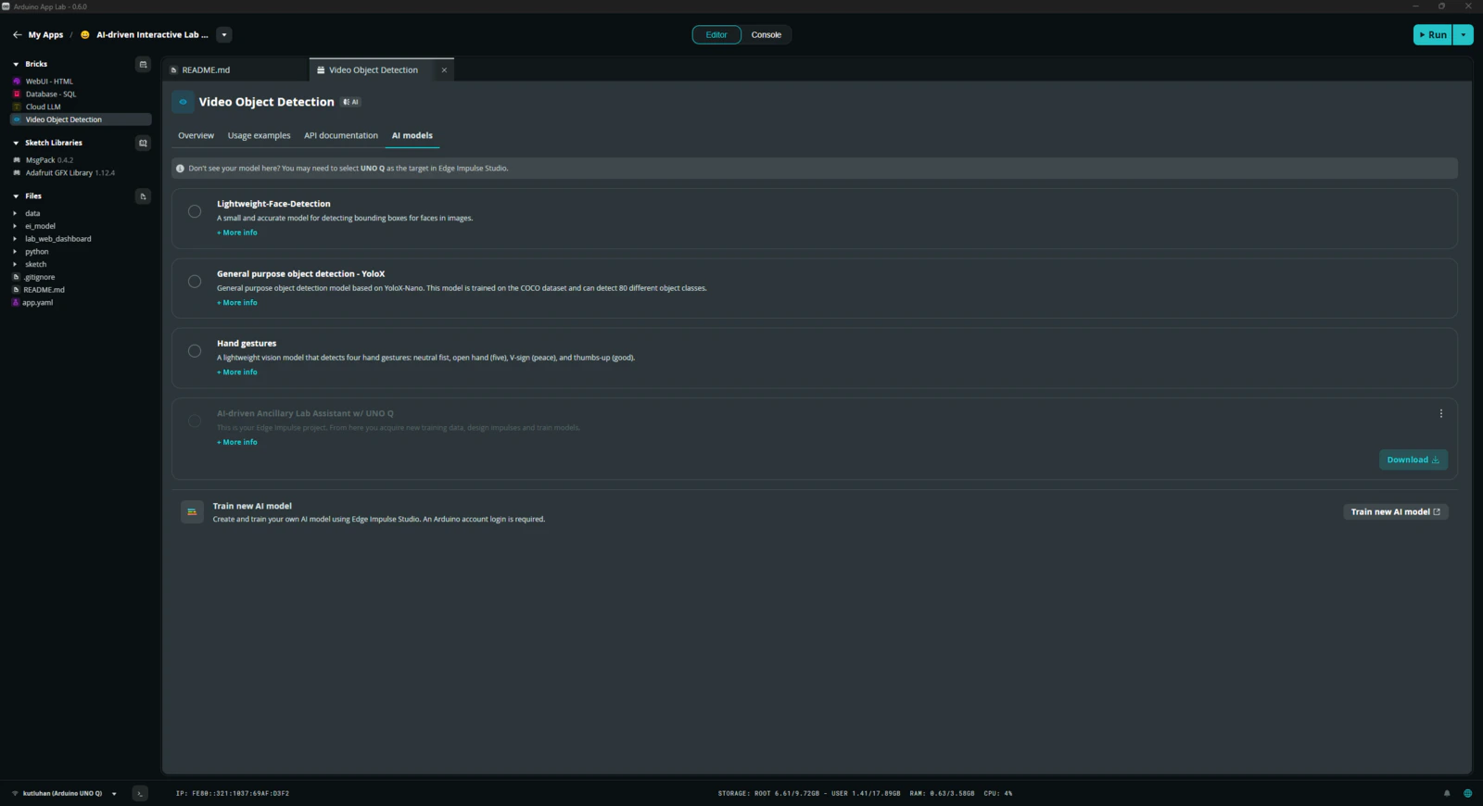This screenshot has width=1483, height=806.
Task: Click the IP address text in status bar
Action: [233, 794]
